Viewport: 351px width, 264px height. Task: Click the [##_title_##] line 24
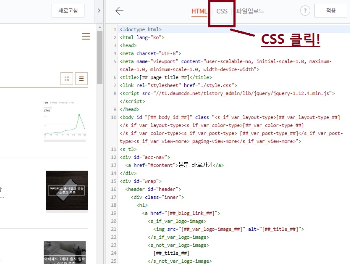tap(171, 253)
